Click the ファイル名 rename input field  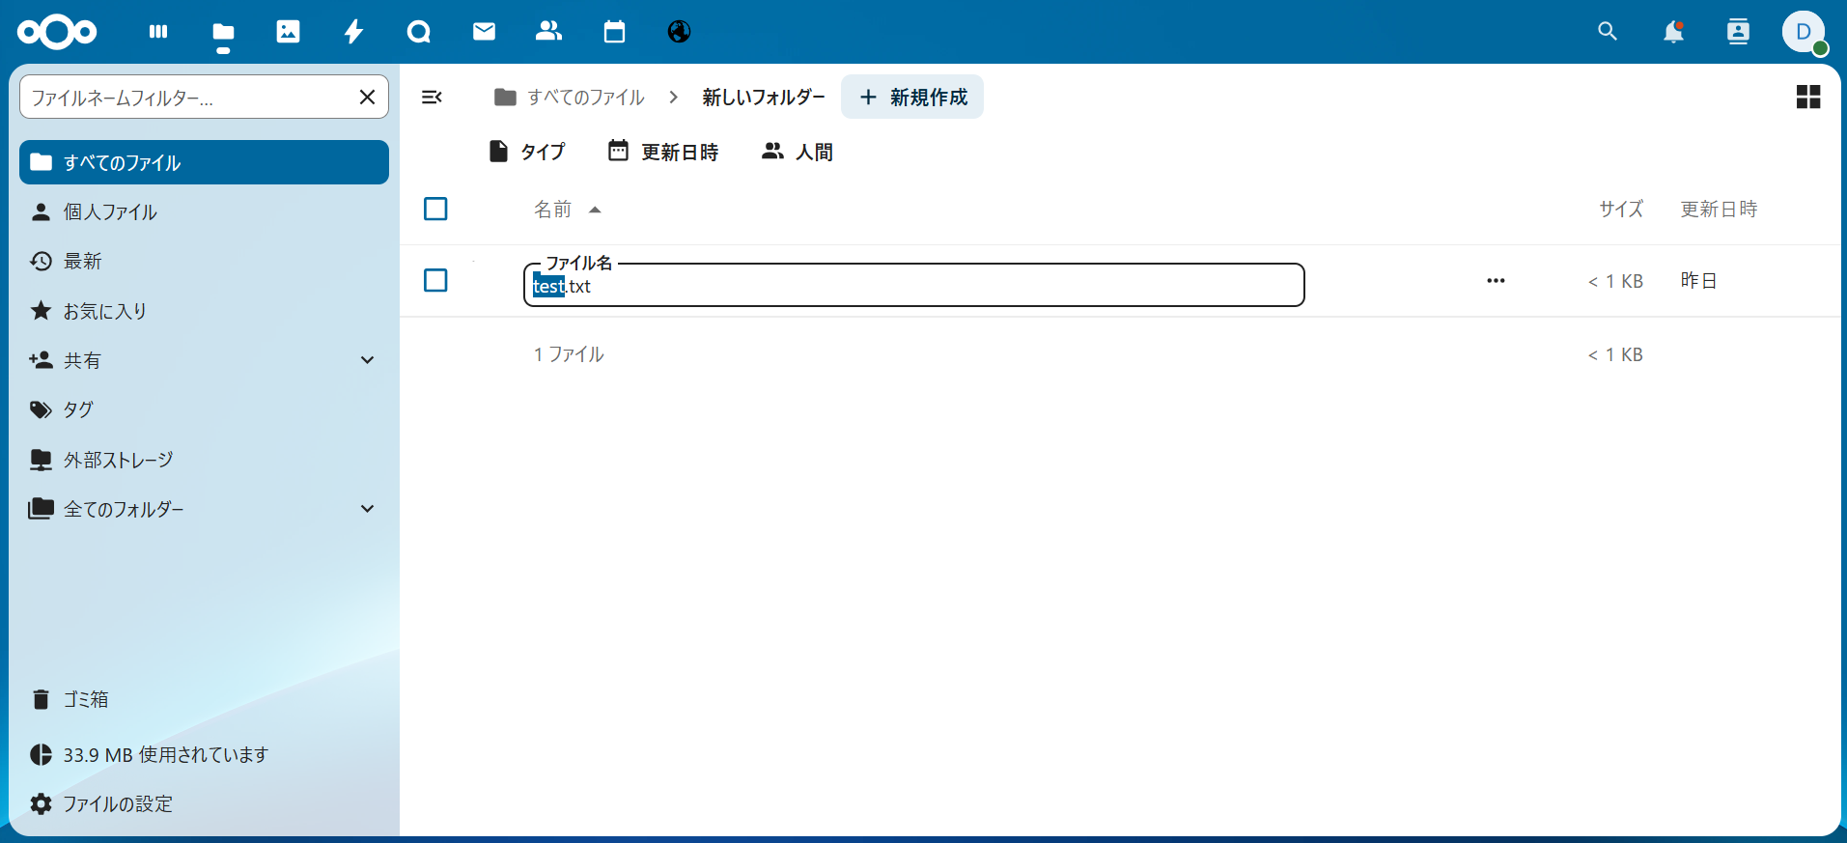click(x=912, y=287)
